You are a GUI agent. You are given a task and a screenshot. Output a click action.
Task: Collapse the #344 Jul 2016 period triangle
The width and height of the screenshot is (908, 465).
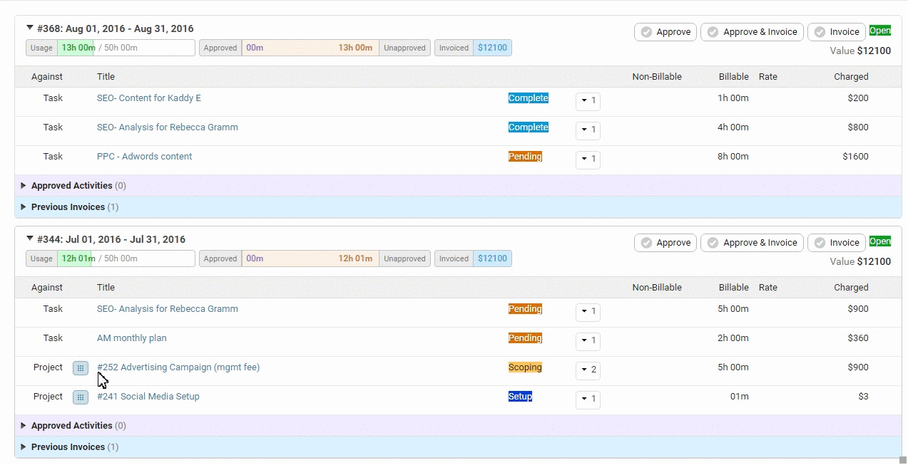click(30, 239)
